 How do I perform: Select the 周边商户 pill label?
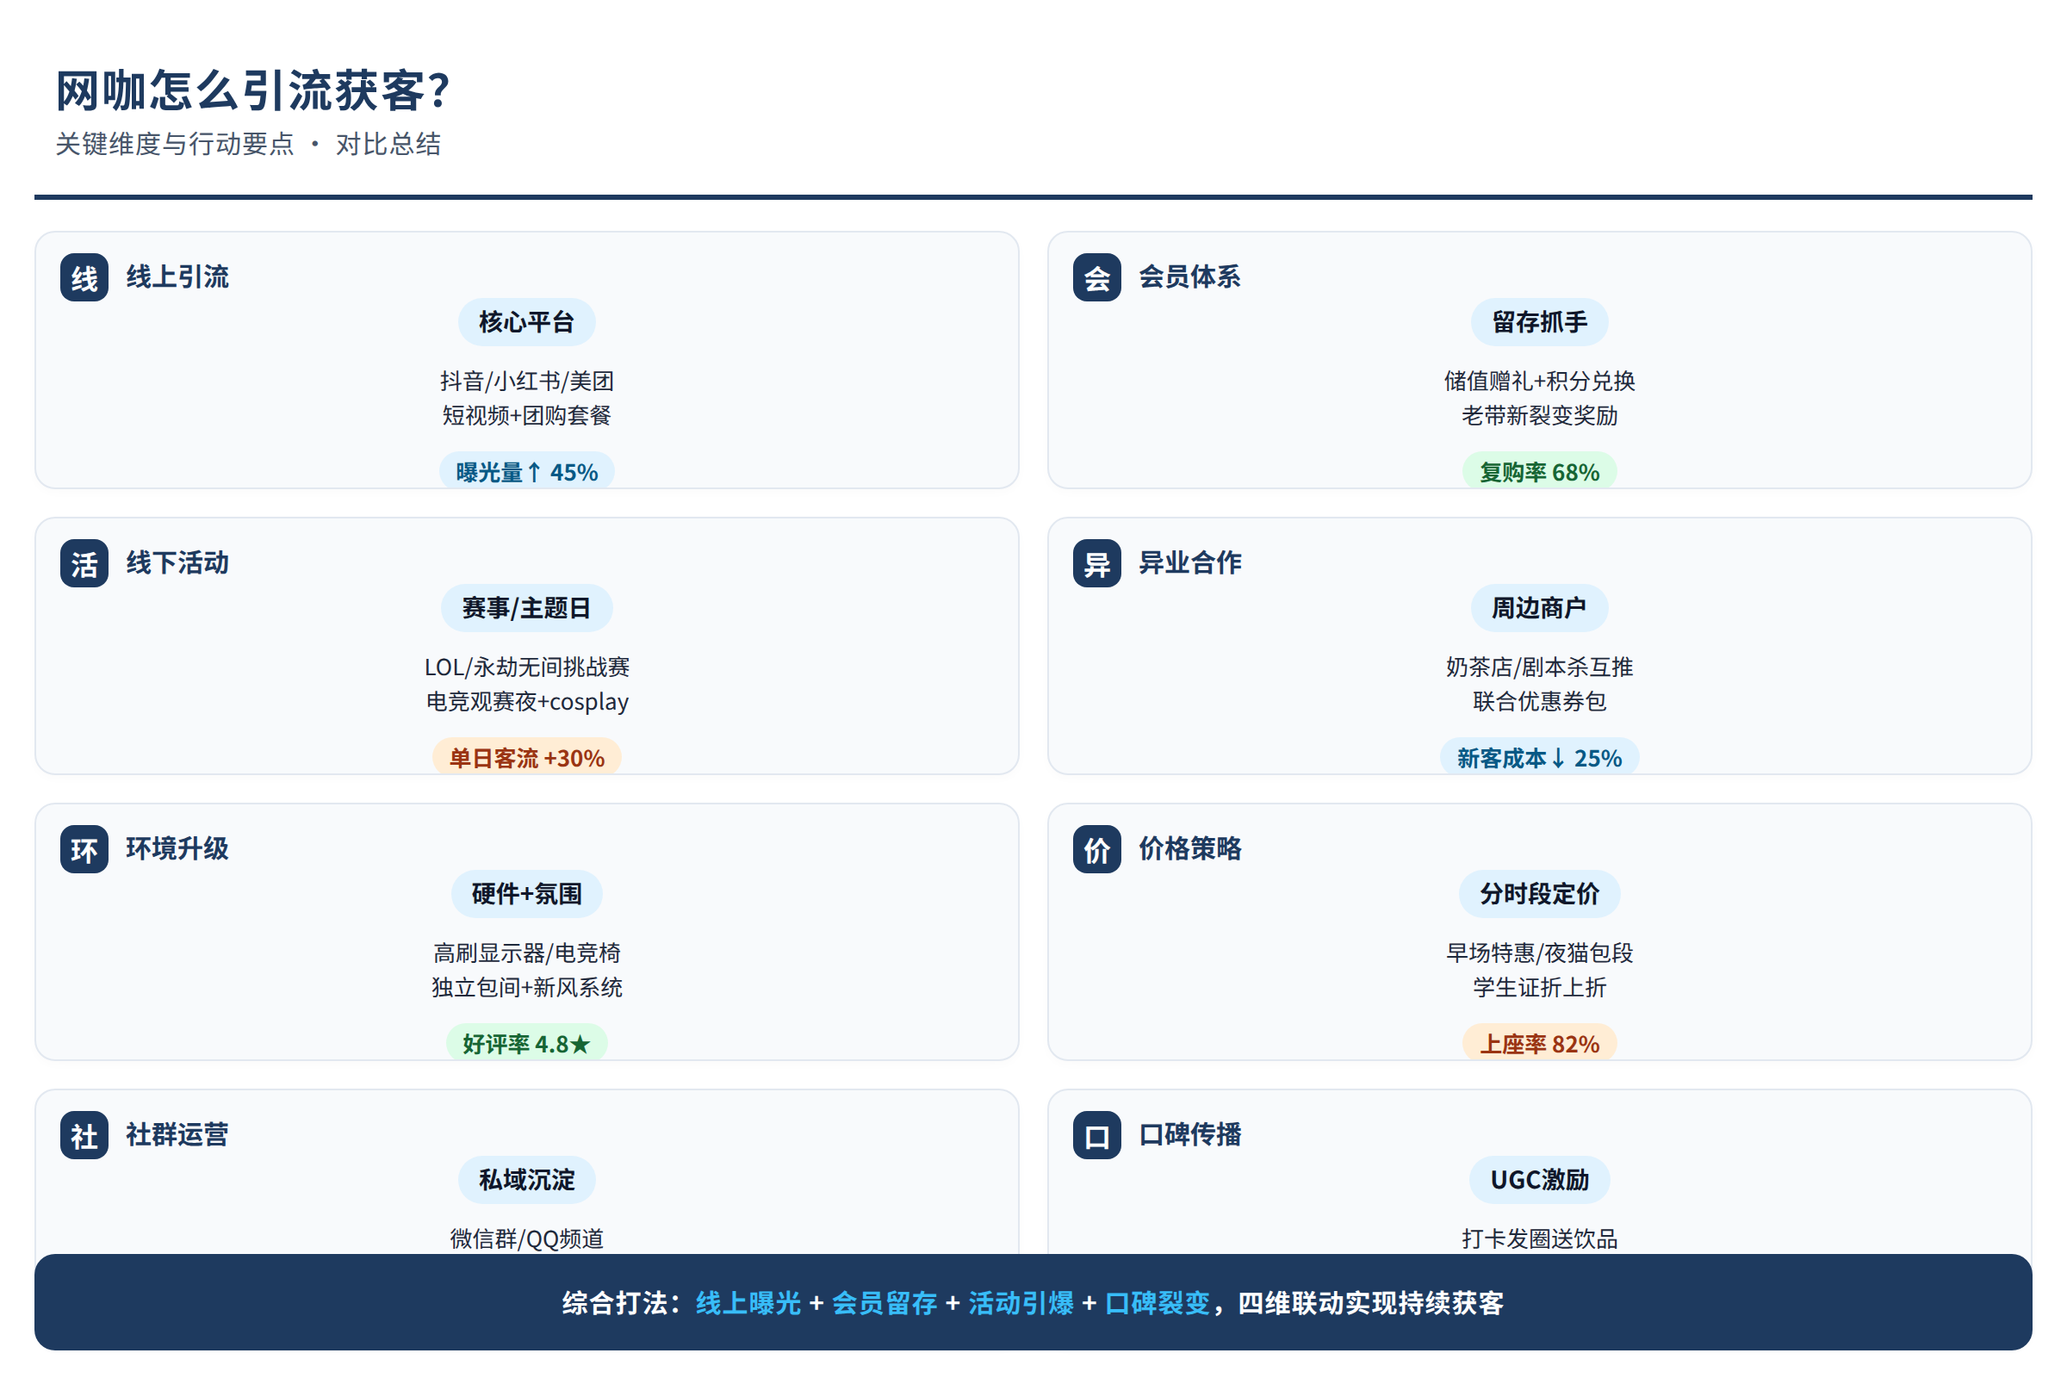(x=1540, y=608)
